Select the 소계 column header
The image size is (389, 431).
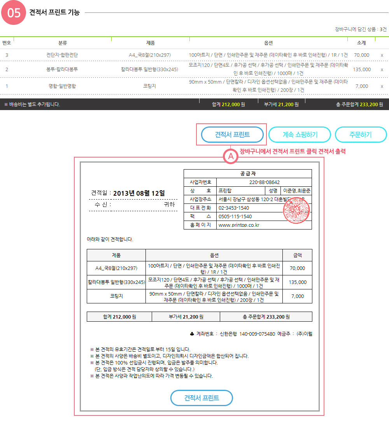click(361, 43)
